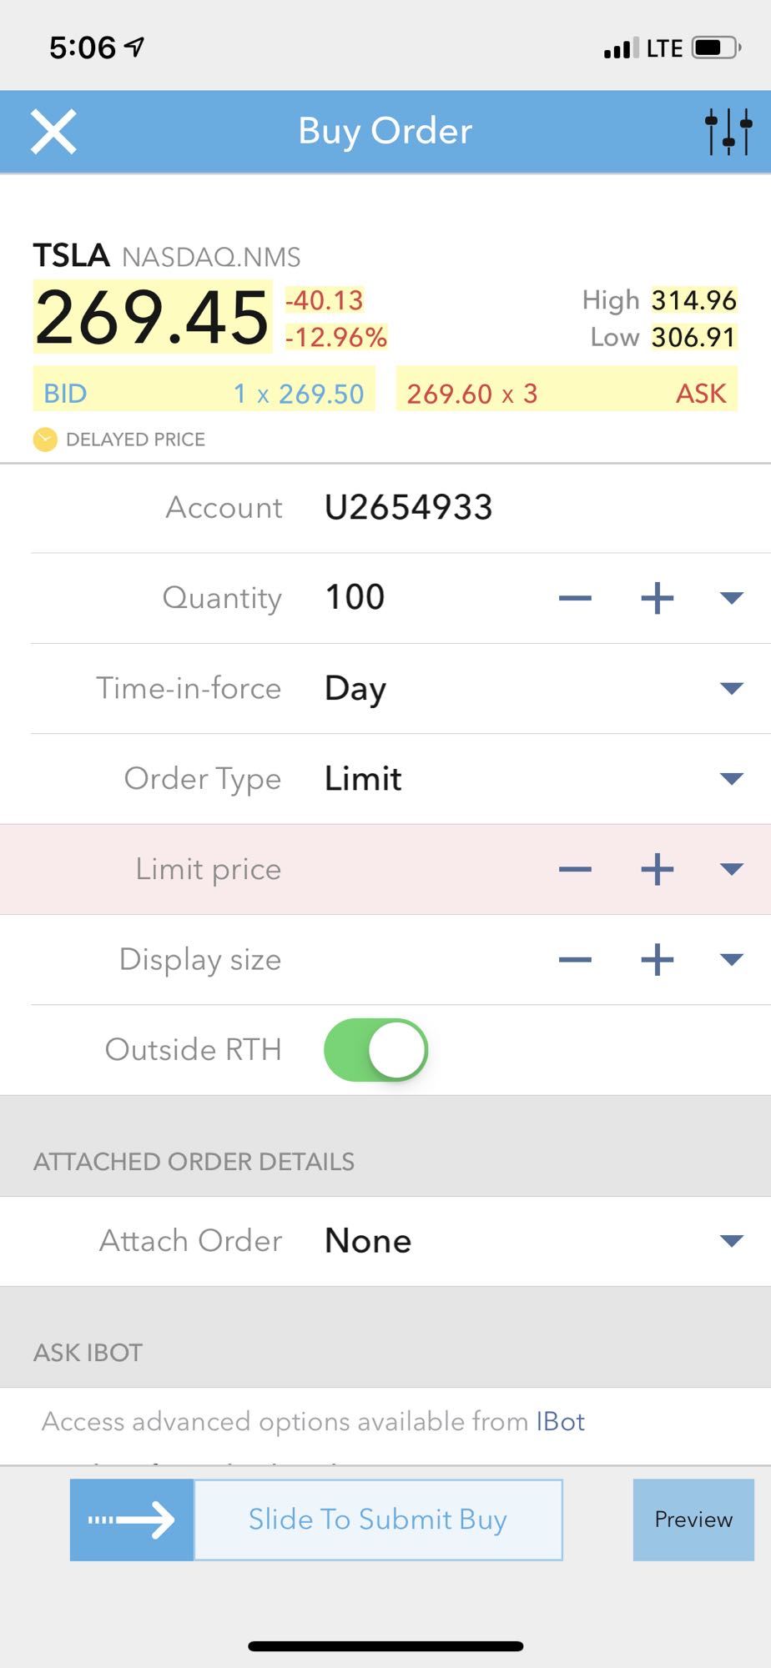Tap the minus icon for Limit price
The width and height of the screenshot is (771, 1668).
[575, 869]
